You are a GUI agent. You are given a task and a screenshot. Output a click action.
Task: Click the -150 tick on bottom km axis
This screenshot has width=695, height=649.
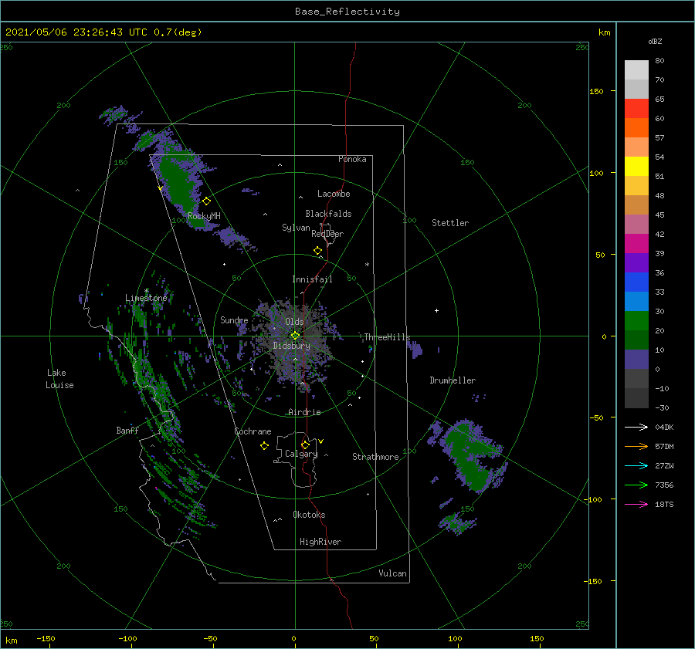pyautogui.click(x=46, y=639)
